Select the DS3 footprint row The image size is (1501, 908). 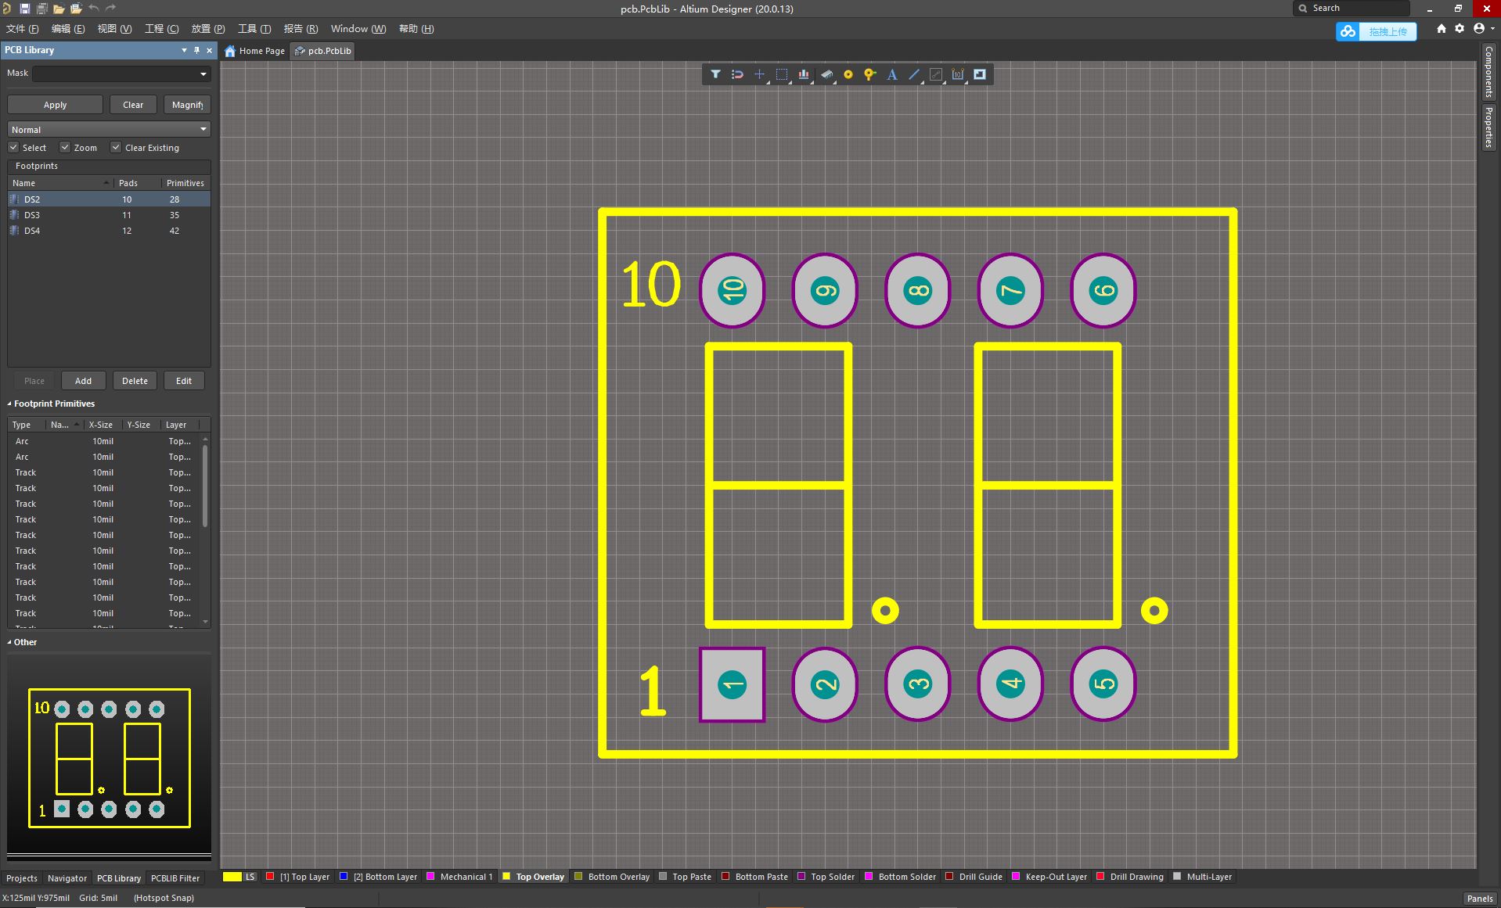click(109, 215)
